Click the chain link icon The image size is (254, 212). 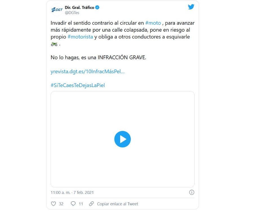(91, 204)
